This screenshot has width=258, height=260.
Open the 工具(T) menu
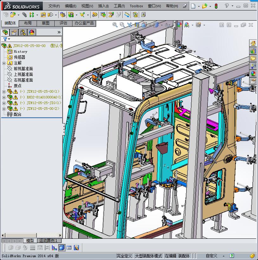[119, 6]
